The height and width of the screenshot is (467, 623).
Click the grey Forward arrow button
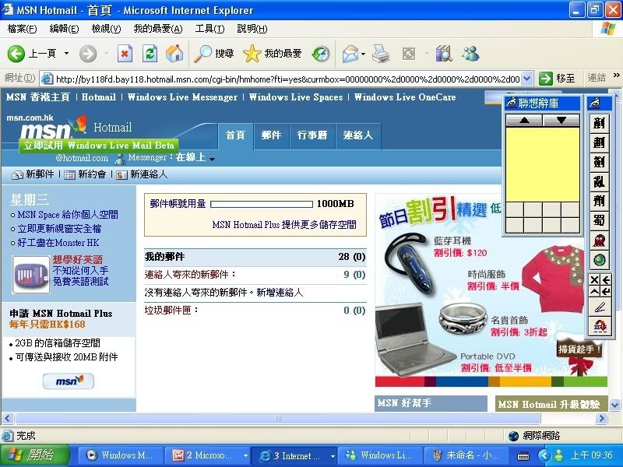(88, 54)
